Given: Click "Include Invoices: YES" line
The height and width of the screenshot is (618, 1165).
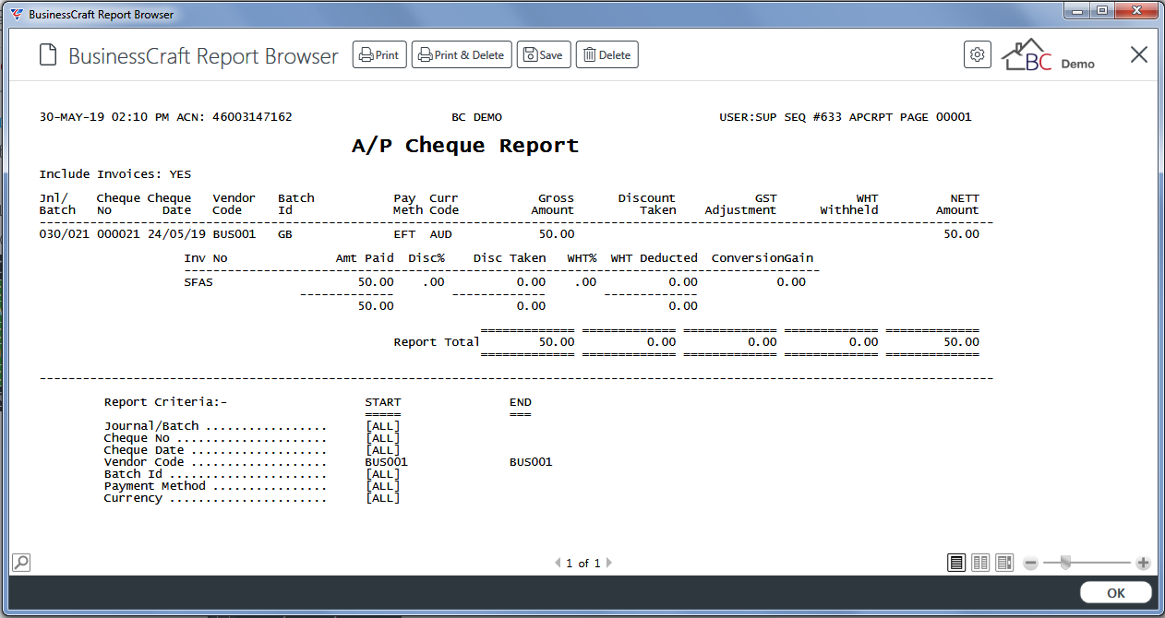Looking at the screenshot, I should [x=115, y=174].
